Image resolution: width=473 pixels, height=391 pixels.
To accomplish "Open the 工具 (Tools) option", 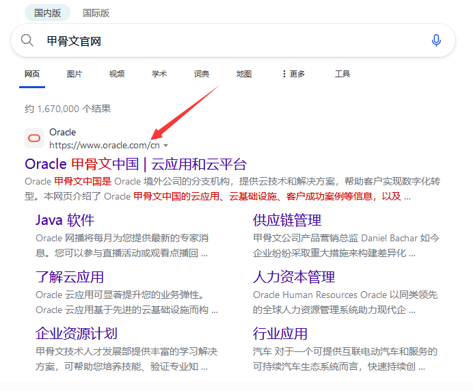I will click(342, 74).
